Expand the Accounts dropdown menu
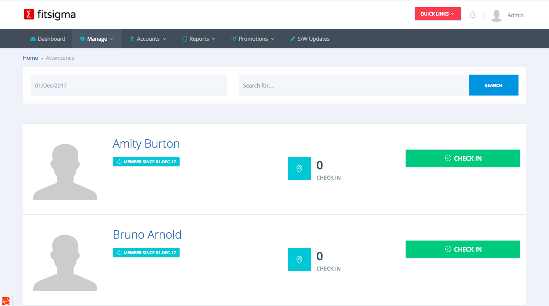Image resolution: width=549 pixels, height=306 pixels. click(x=148, y=39)
